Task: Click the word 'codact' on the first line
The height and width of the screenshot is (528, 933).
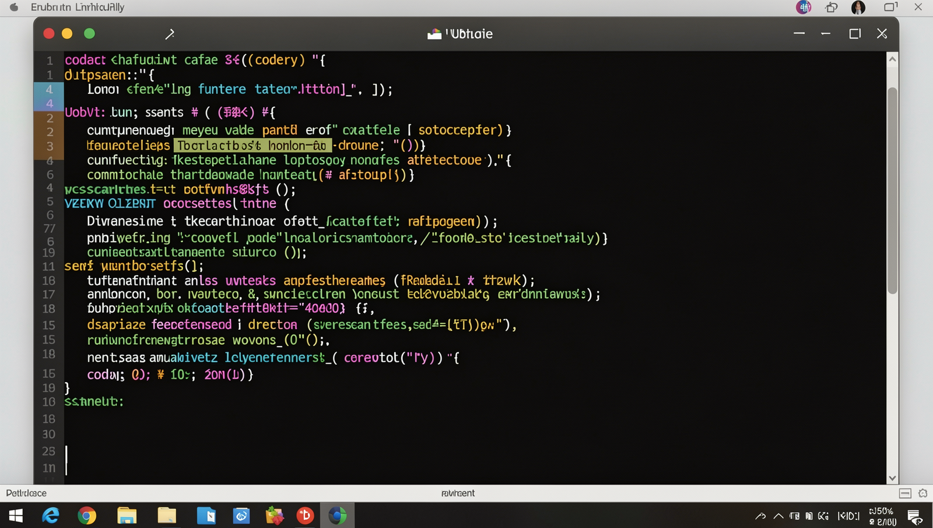Action: pos(85,60)
